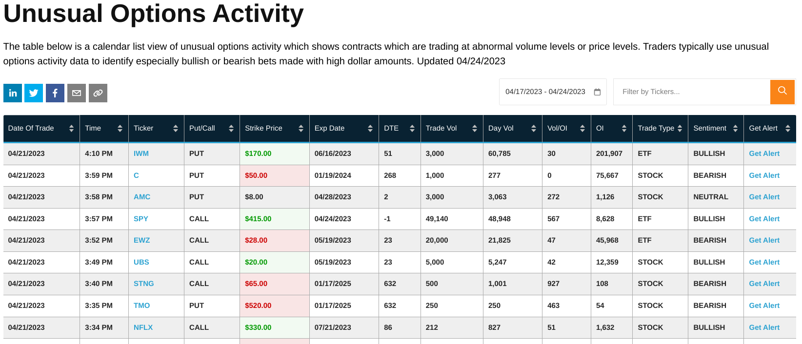Open the SPY ticker link
Viewport: 802px width, 344px height.
click(141, 219)
